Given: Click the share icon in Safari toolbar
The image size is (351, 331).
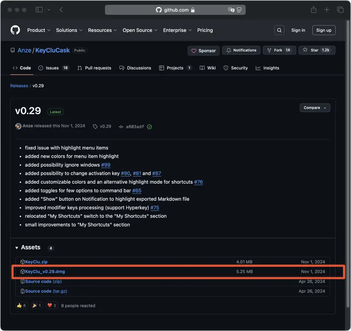Looking at the screenshot, I should coord(312,9).
